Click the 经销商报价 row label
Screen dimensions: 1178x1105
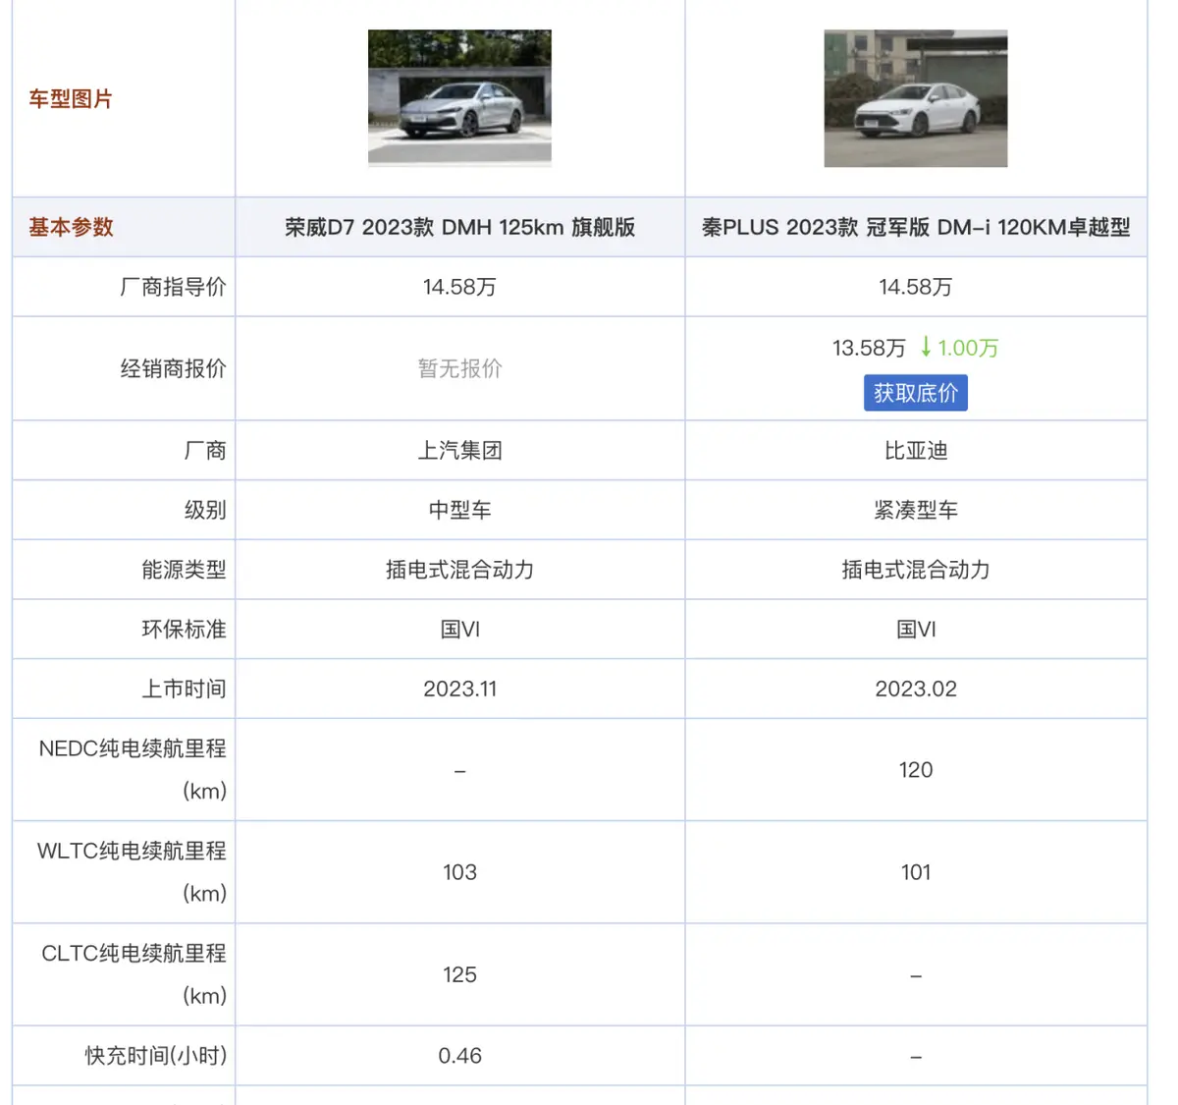[x=173, y=368]
